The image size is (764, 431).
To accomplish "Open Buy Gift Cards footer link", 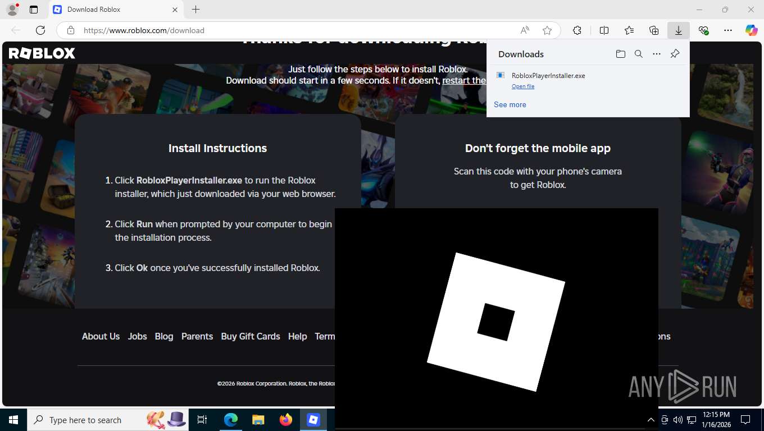I will click(251, 336).
